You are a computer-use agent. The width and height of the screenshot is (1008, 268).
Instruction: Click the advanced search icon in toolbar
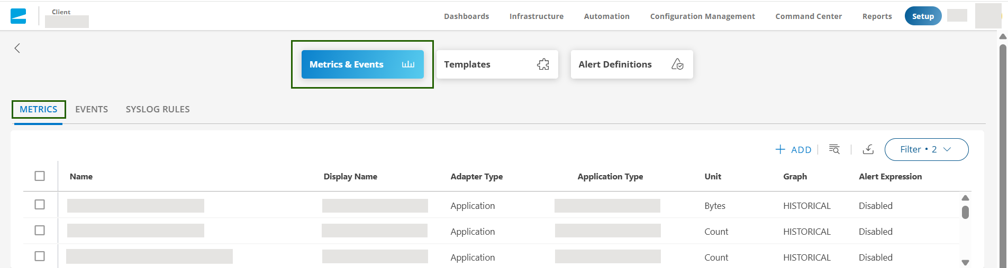coord(834,149)
